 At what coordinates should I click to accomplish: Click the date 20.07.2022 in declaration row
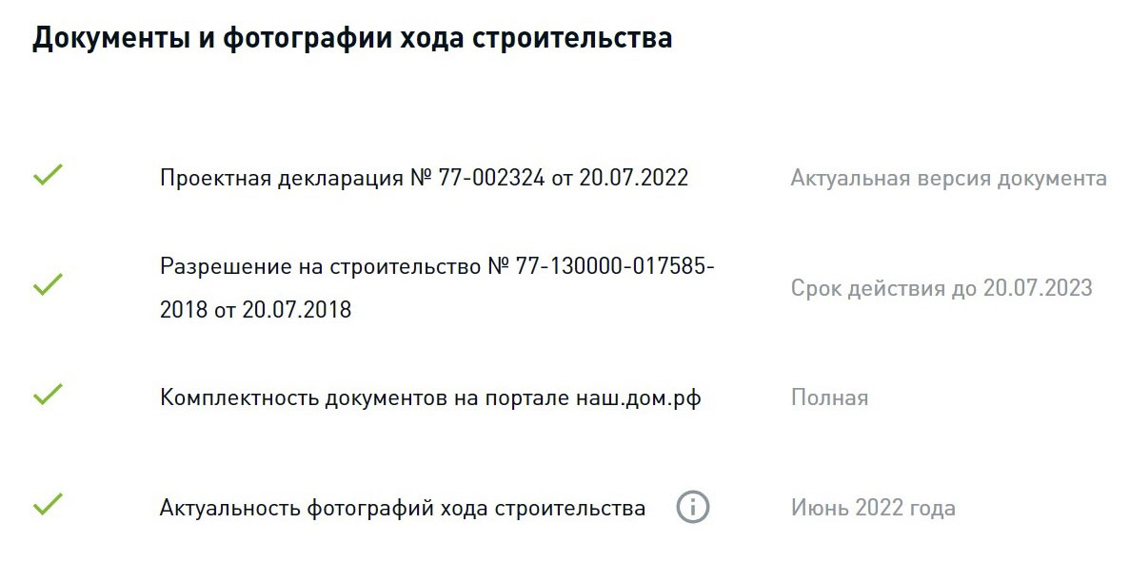point(634,177)
